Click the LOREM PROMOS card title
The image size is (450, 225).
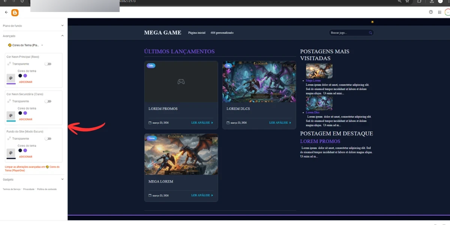click(163, 109)
